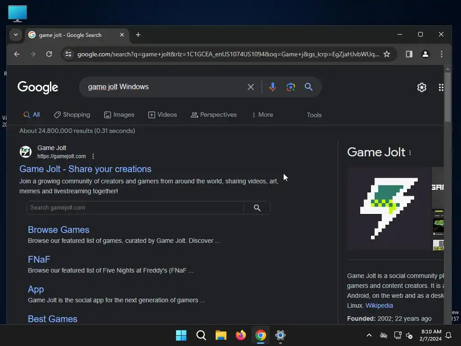
Task: Open muted volume tray icon
Action: tap(409, 335)
